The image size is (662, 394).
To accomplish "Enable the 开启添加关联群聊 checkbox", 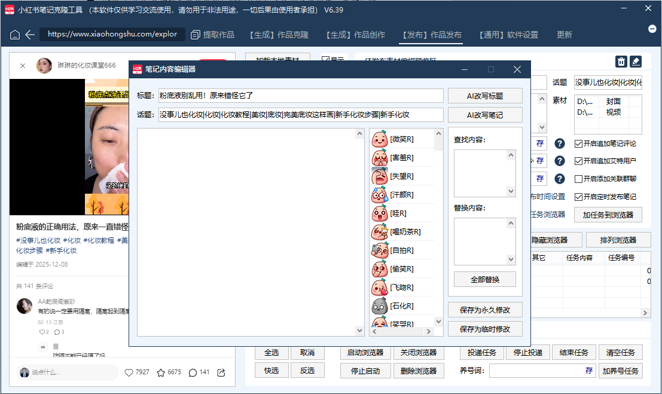I will (578, 179).
